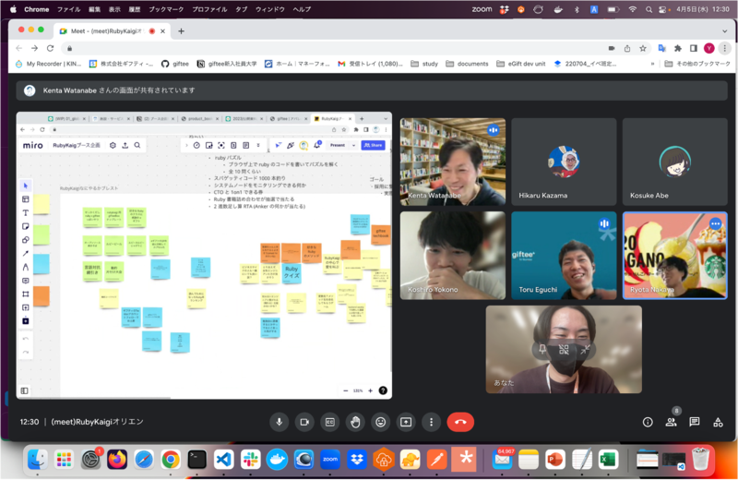Click the red leave call button
The width and height of the screenshot is (738, 480).
[x=460, y=422]
